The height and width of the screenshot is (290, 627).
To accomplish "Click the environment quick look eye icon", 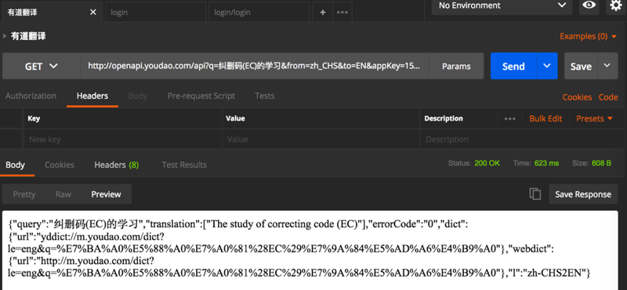I will [589, 5].
